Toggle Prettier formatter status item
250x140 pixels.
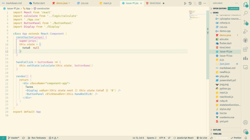click(236, 138)
